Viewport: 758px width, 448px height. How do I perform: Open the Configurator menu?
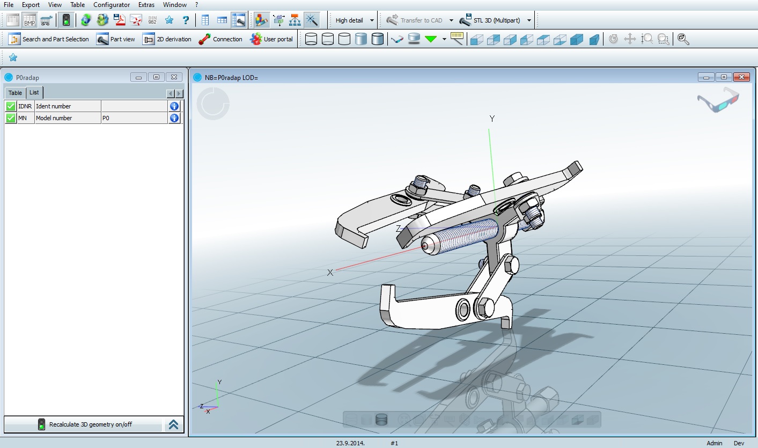coord(112,5)
